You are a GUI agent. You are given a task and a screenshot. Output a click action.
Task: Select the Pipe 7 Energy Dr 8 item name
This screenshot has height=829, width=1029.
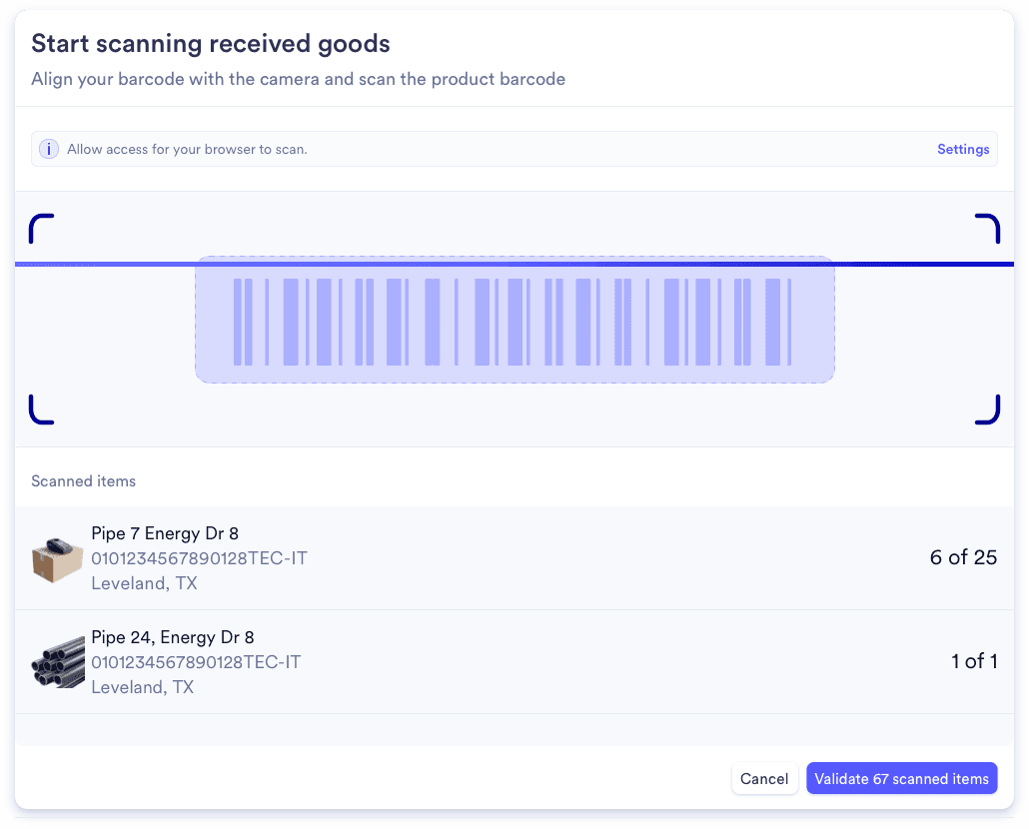click(x=165, y=533)
